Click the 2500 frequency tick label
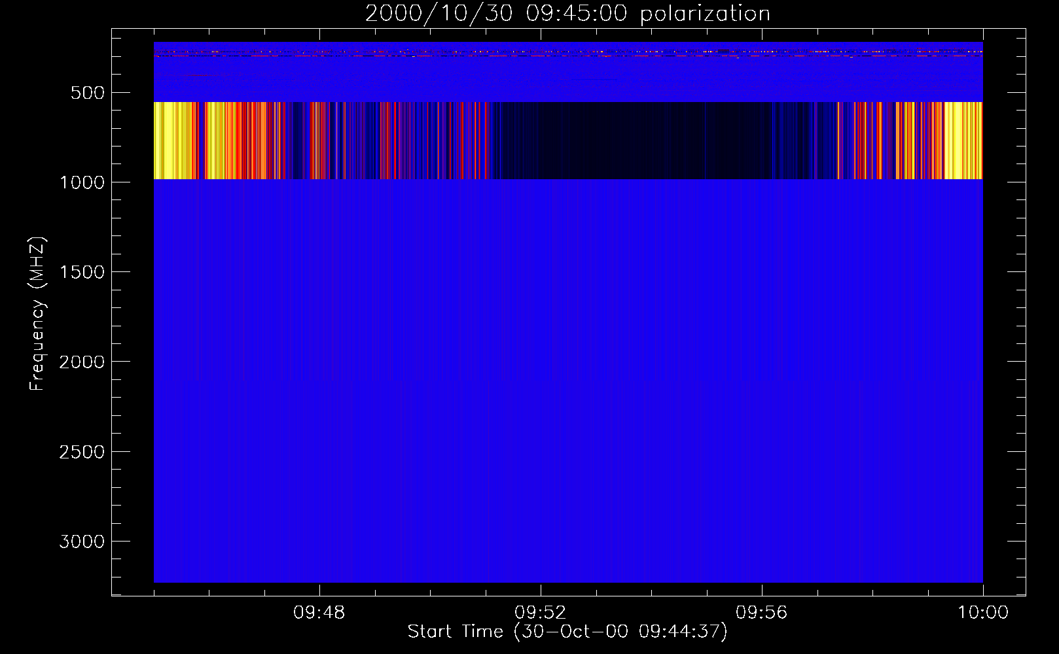This screenshot has height=654, width=1059. pos(82,452)
